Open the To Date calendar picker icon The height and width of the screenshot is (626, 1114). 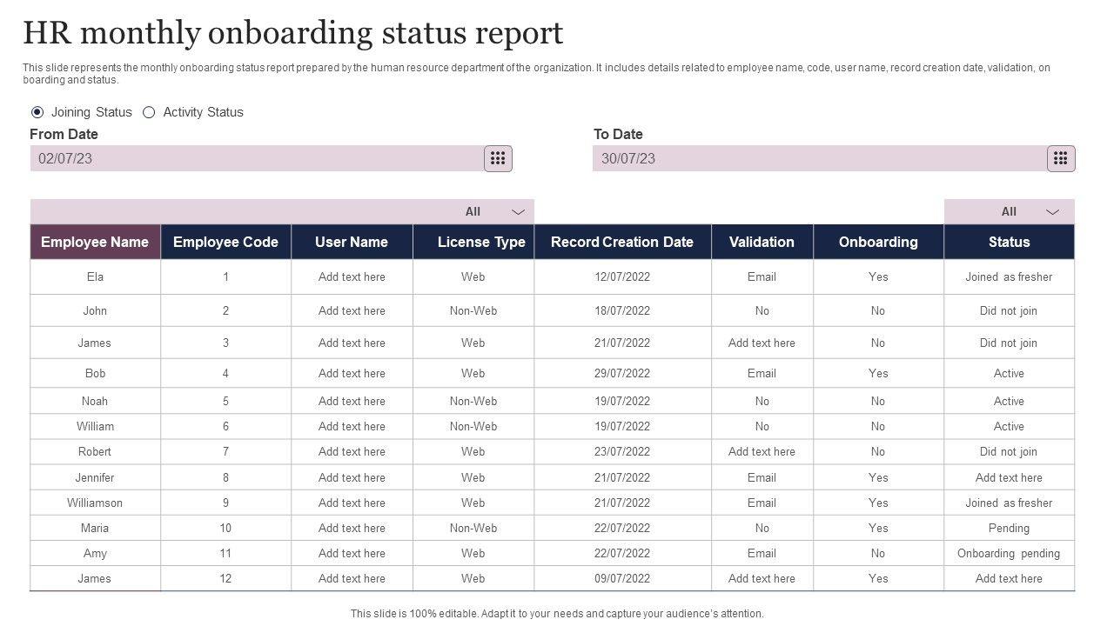point(1060,158)
